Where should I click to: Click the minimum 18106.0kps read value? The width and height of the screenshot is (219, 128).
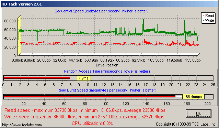coord(101,110)
